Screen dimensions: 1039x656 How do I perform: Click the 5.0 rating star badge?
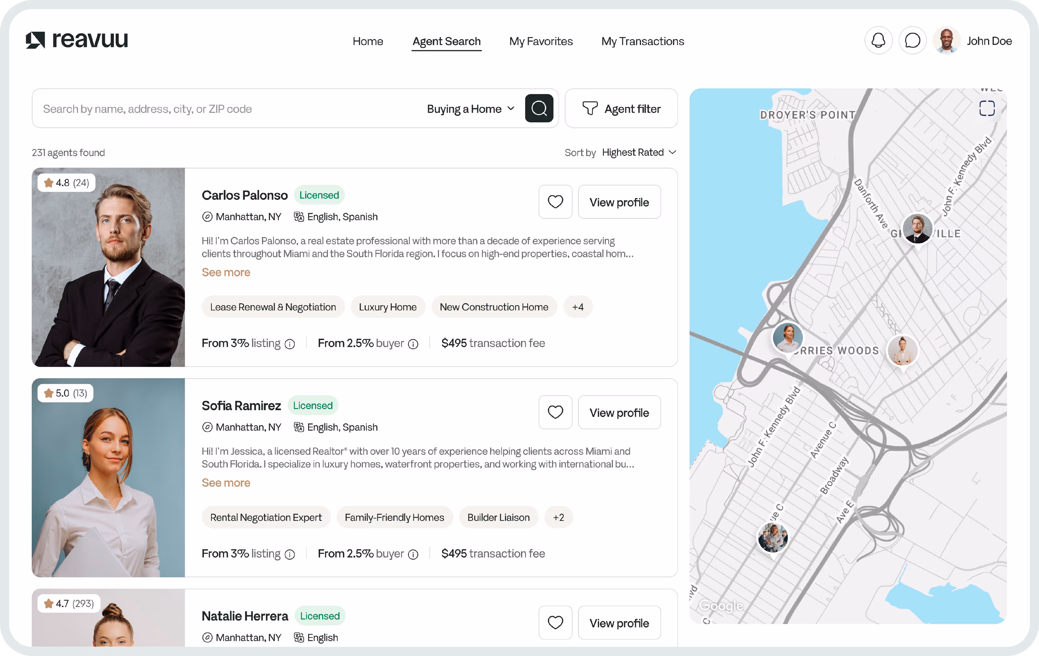[65, 393]
